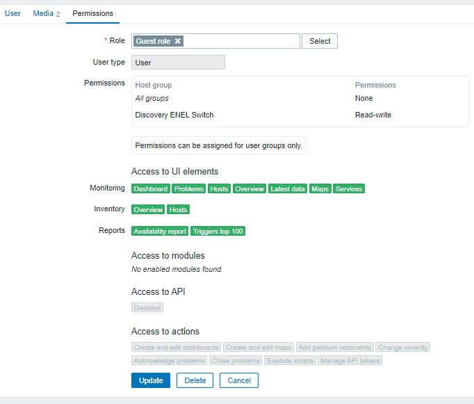Click the Services monitoring badge
This screenshot has height=404, width=474.
coord(349,189)
